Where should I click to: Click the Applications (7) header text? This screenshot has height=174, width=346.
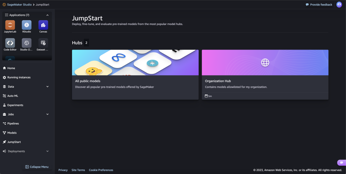(19, 15)
